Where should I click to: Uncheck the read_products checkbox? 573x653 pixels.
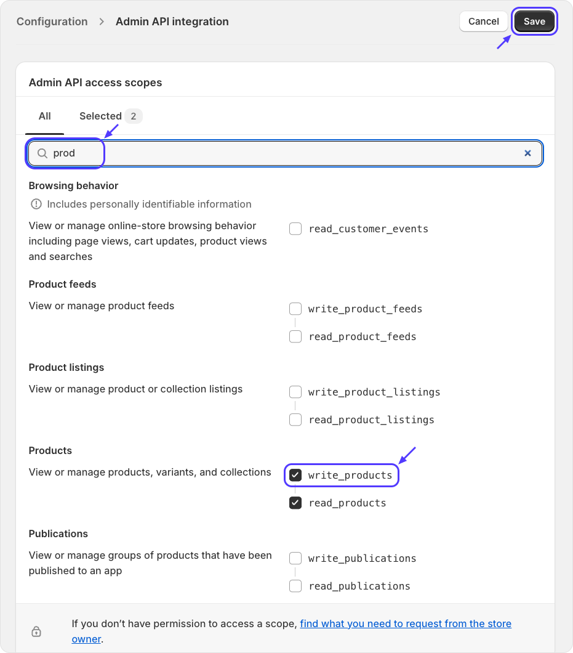(x=295, y=503)
